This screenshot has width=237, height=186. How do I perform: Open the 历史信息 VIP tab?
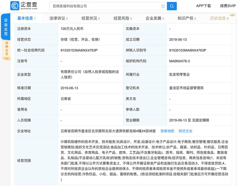pyautogui.click(x=219, y=18)
